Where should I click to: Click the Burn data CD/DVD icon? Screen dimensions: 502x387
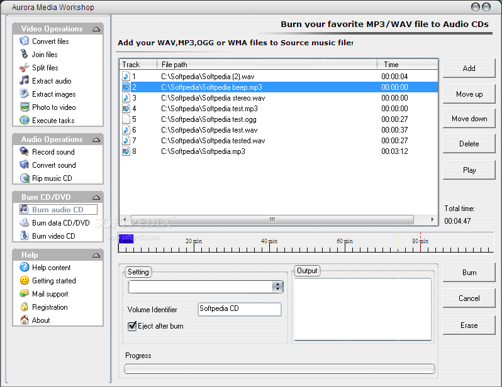pos(25,222)
